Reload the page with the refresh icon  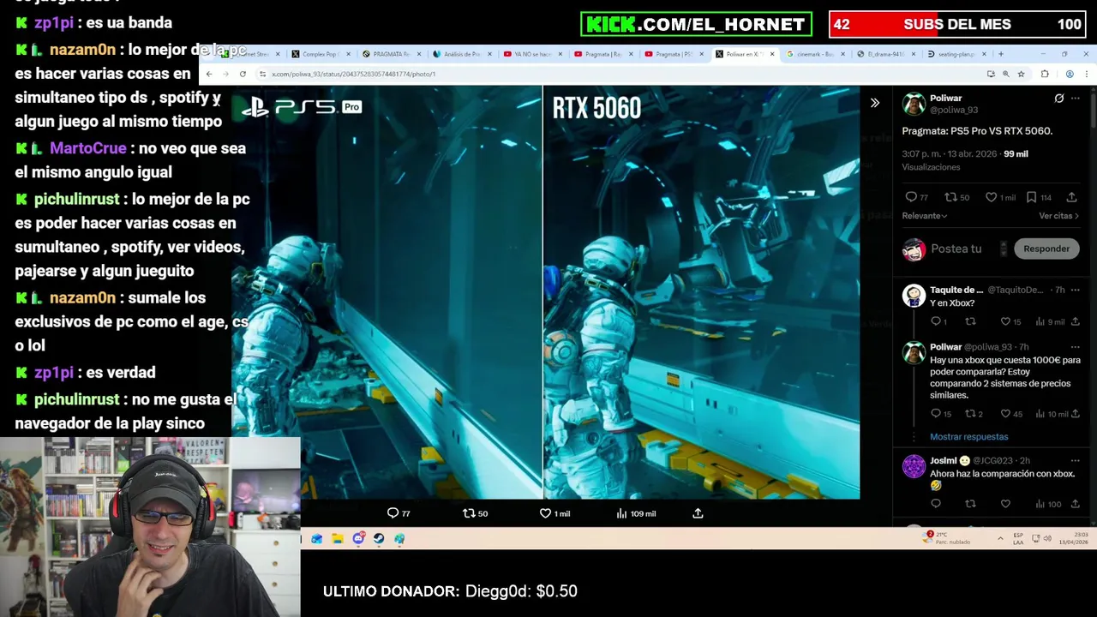[x=243, y=74]
